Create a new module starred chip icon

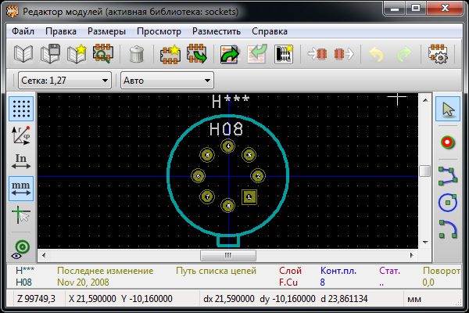click(170, 54)
